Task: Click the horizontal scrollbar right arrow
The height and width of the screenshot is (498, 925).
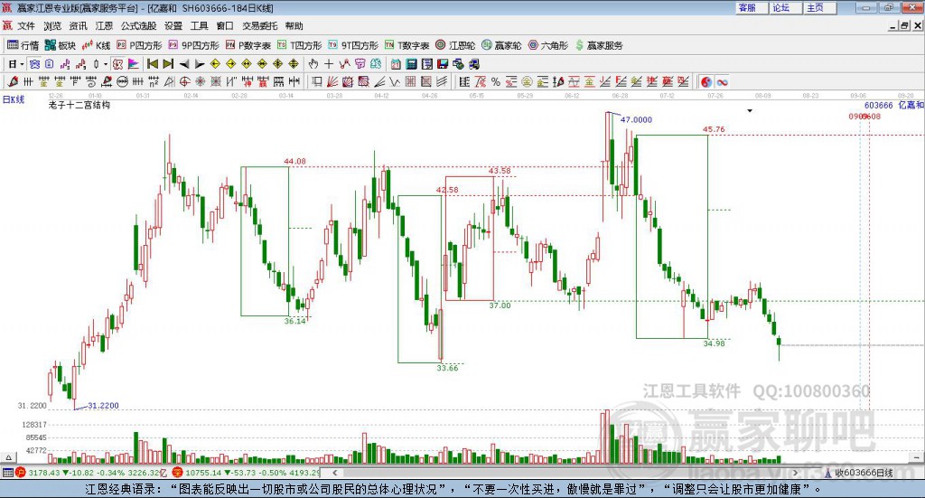Action: pyautogui.click(x=795, y=473)
